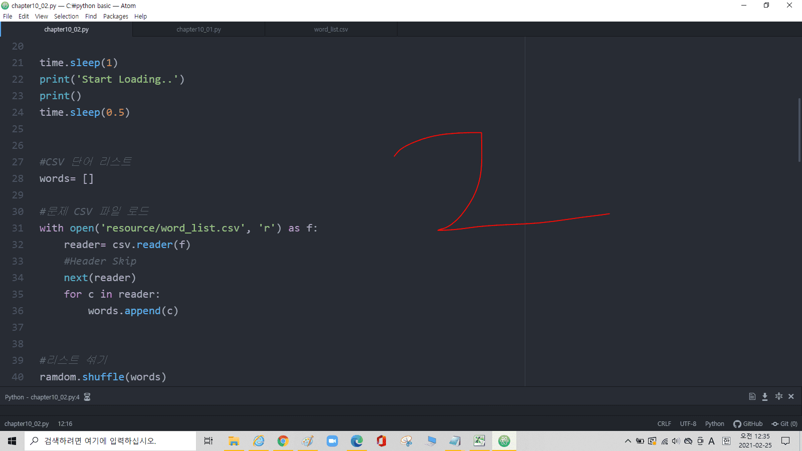The image size is (802, 451).
Task: Click the line 'for c in reader:'
Action: pos(112,294)
